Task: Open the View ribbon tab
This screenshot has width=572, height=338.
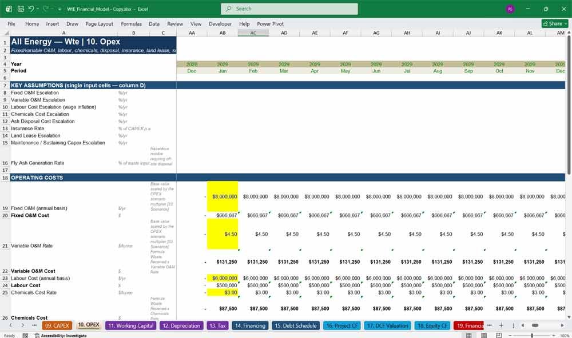Action: (x=196, y=23)
